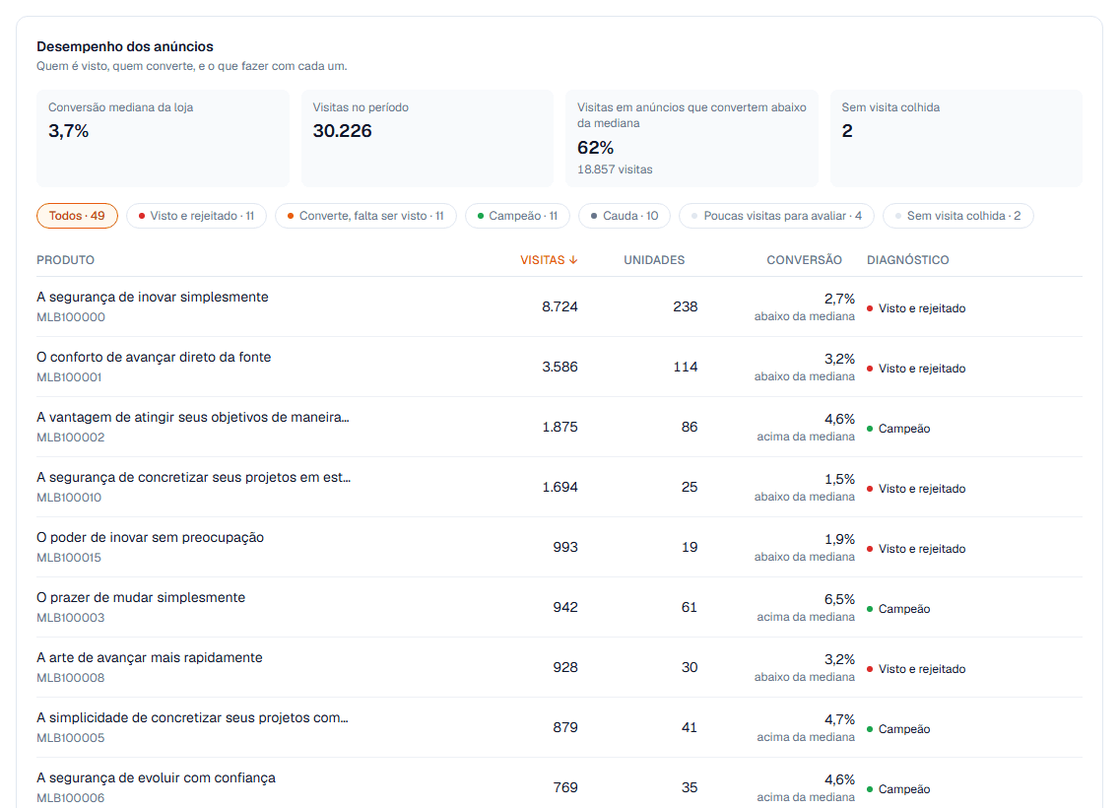1119x808 pixels.
Task: Click the PRODUTO column header
Action: point(66,260)
